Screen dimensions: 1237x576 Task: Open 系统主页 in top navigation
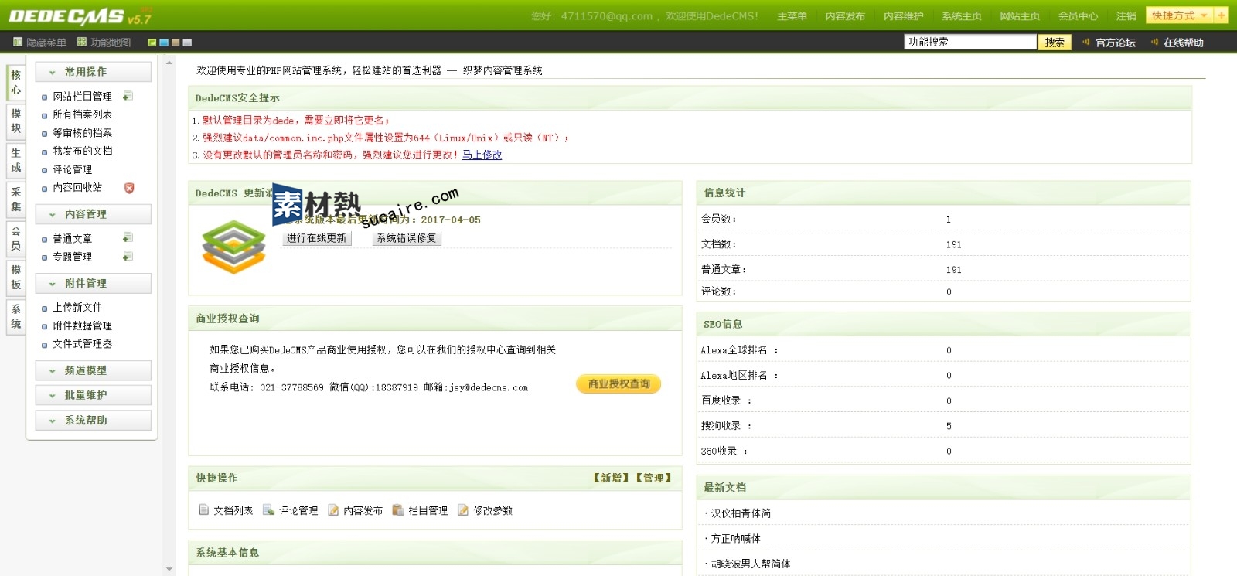(962, 16)
